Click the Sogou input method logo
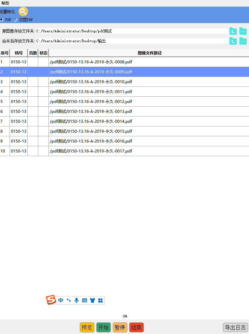The image size is (249, 334). pyautogui.click(x=51, y=300)
